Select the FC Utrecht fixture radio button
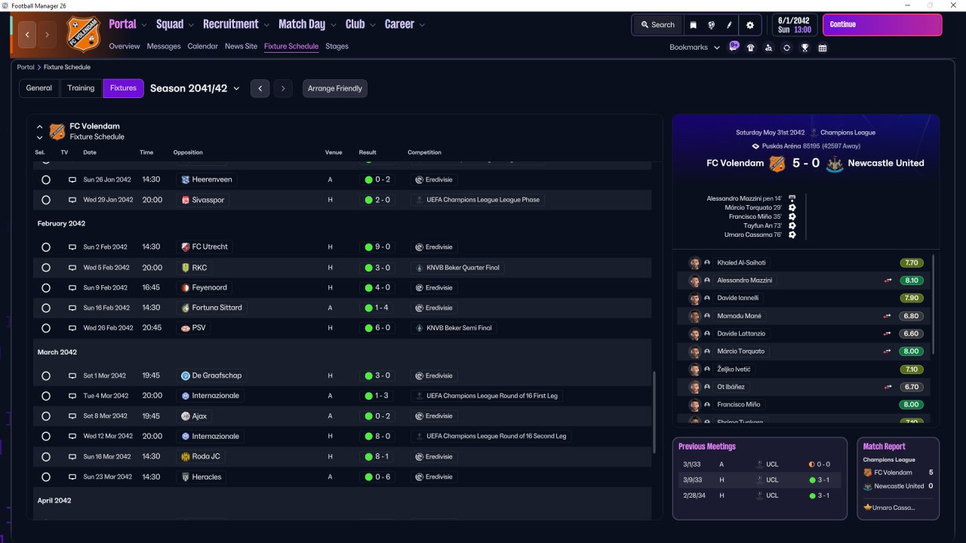Viewport: 966px width, 543px height. [46, 247]
